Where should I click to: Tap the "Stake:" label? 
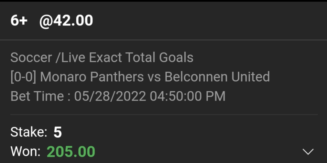point(29,132)
